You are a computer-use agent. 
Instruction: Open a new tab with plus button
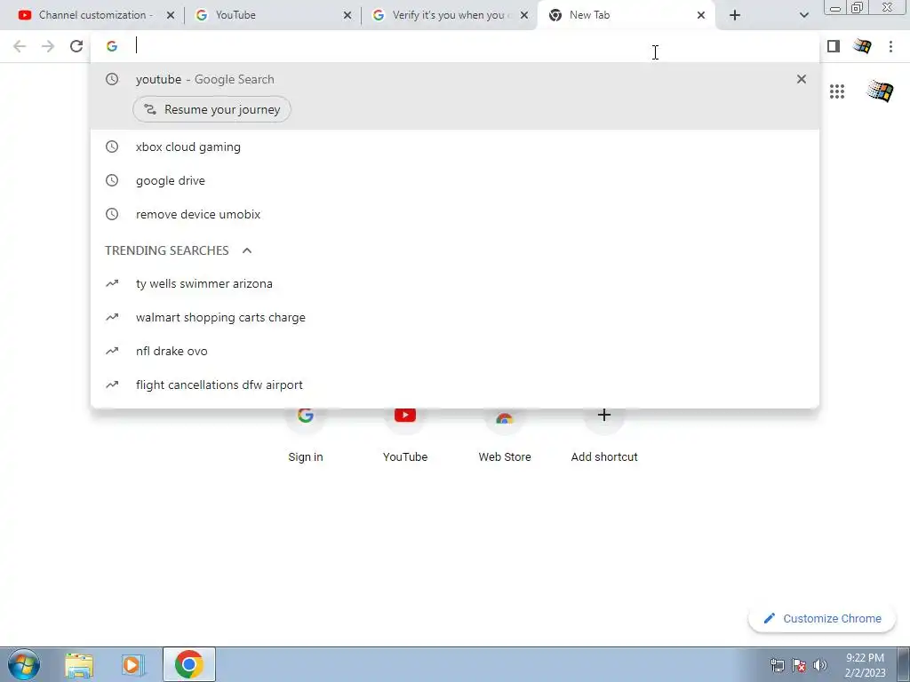(x=735, y=15)
